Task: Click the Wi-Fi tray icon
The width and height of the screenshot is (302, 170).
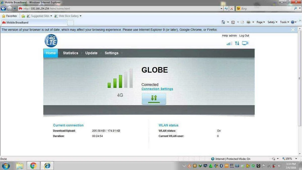Action: point(184,166)
